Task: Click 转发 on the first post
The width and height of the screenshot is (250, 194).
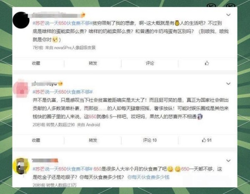Action: pos(93,63)
